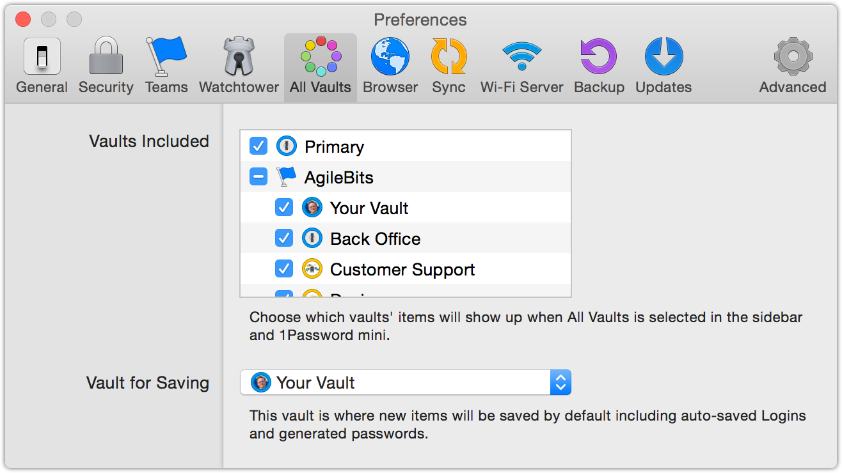Open the Security padlock pane
The height and width of the screenshot is (473, 842).
pos(106,66)
